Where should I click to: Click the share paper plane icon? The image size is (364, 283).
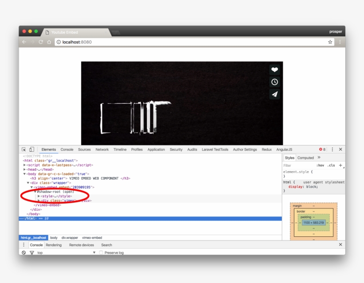[274, 94]
